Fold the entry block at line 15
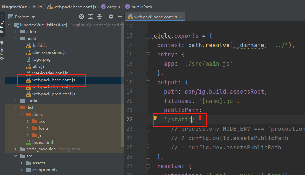 click(x=148, y=55)
